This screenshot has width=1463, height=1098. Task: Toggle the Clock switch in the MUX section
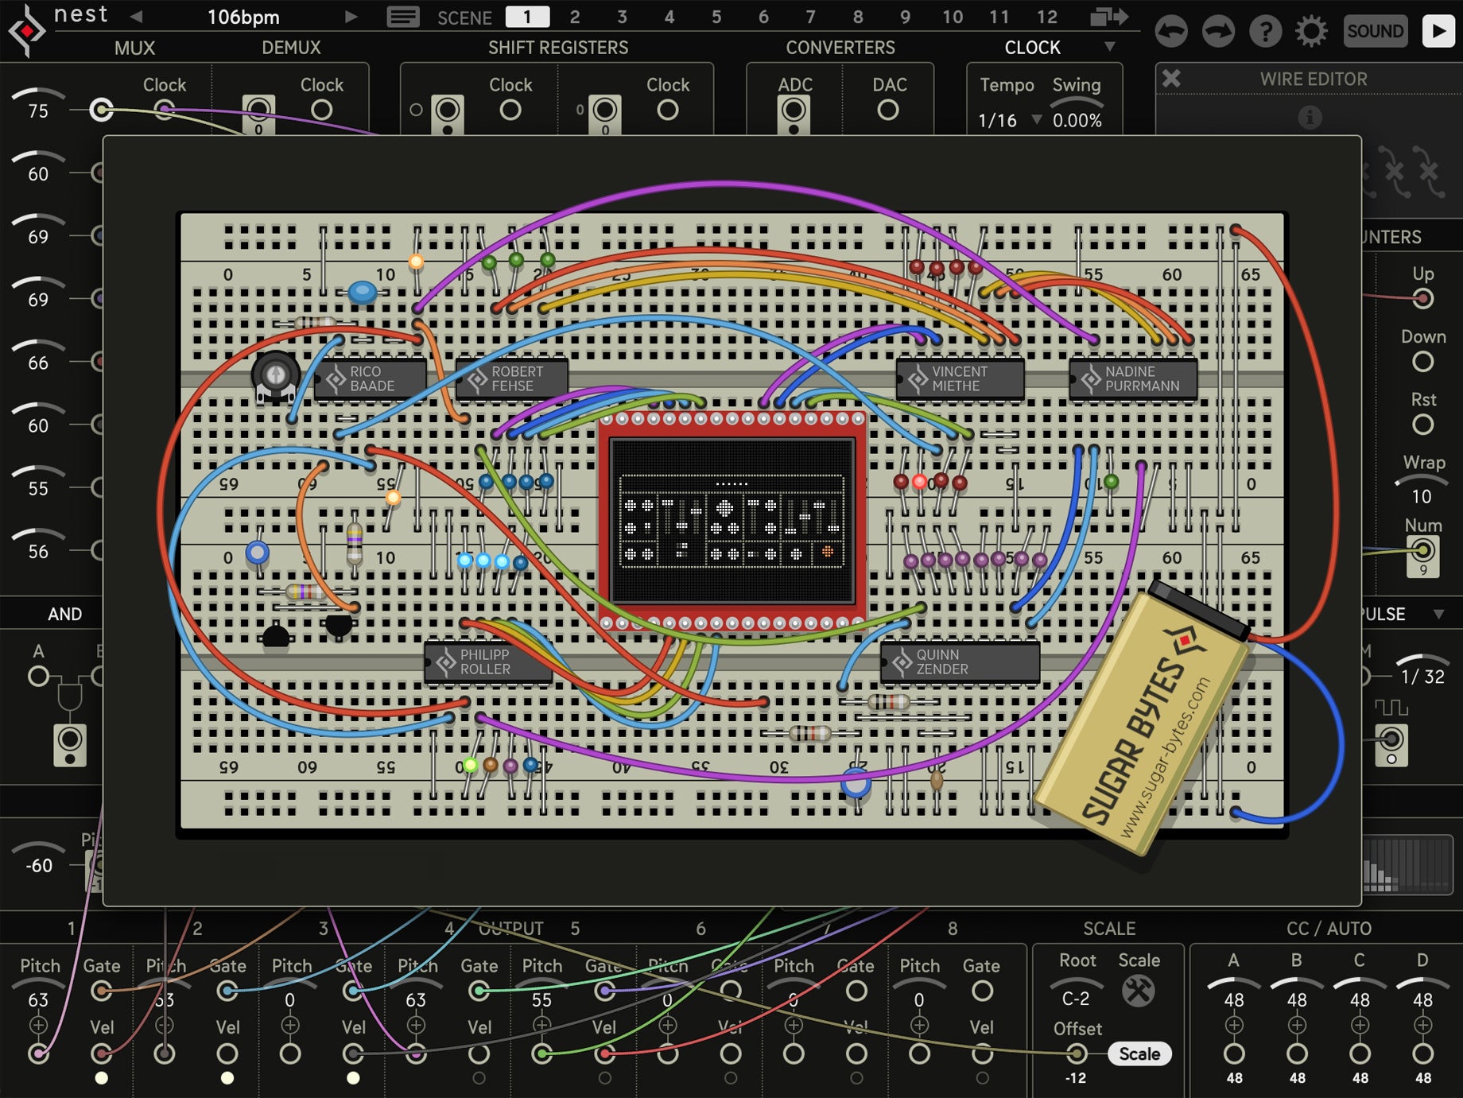coord(165,110)
